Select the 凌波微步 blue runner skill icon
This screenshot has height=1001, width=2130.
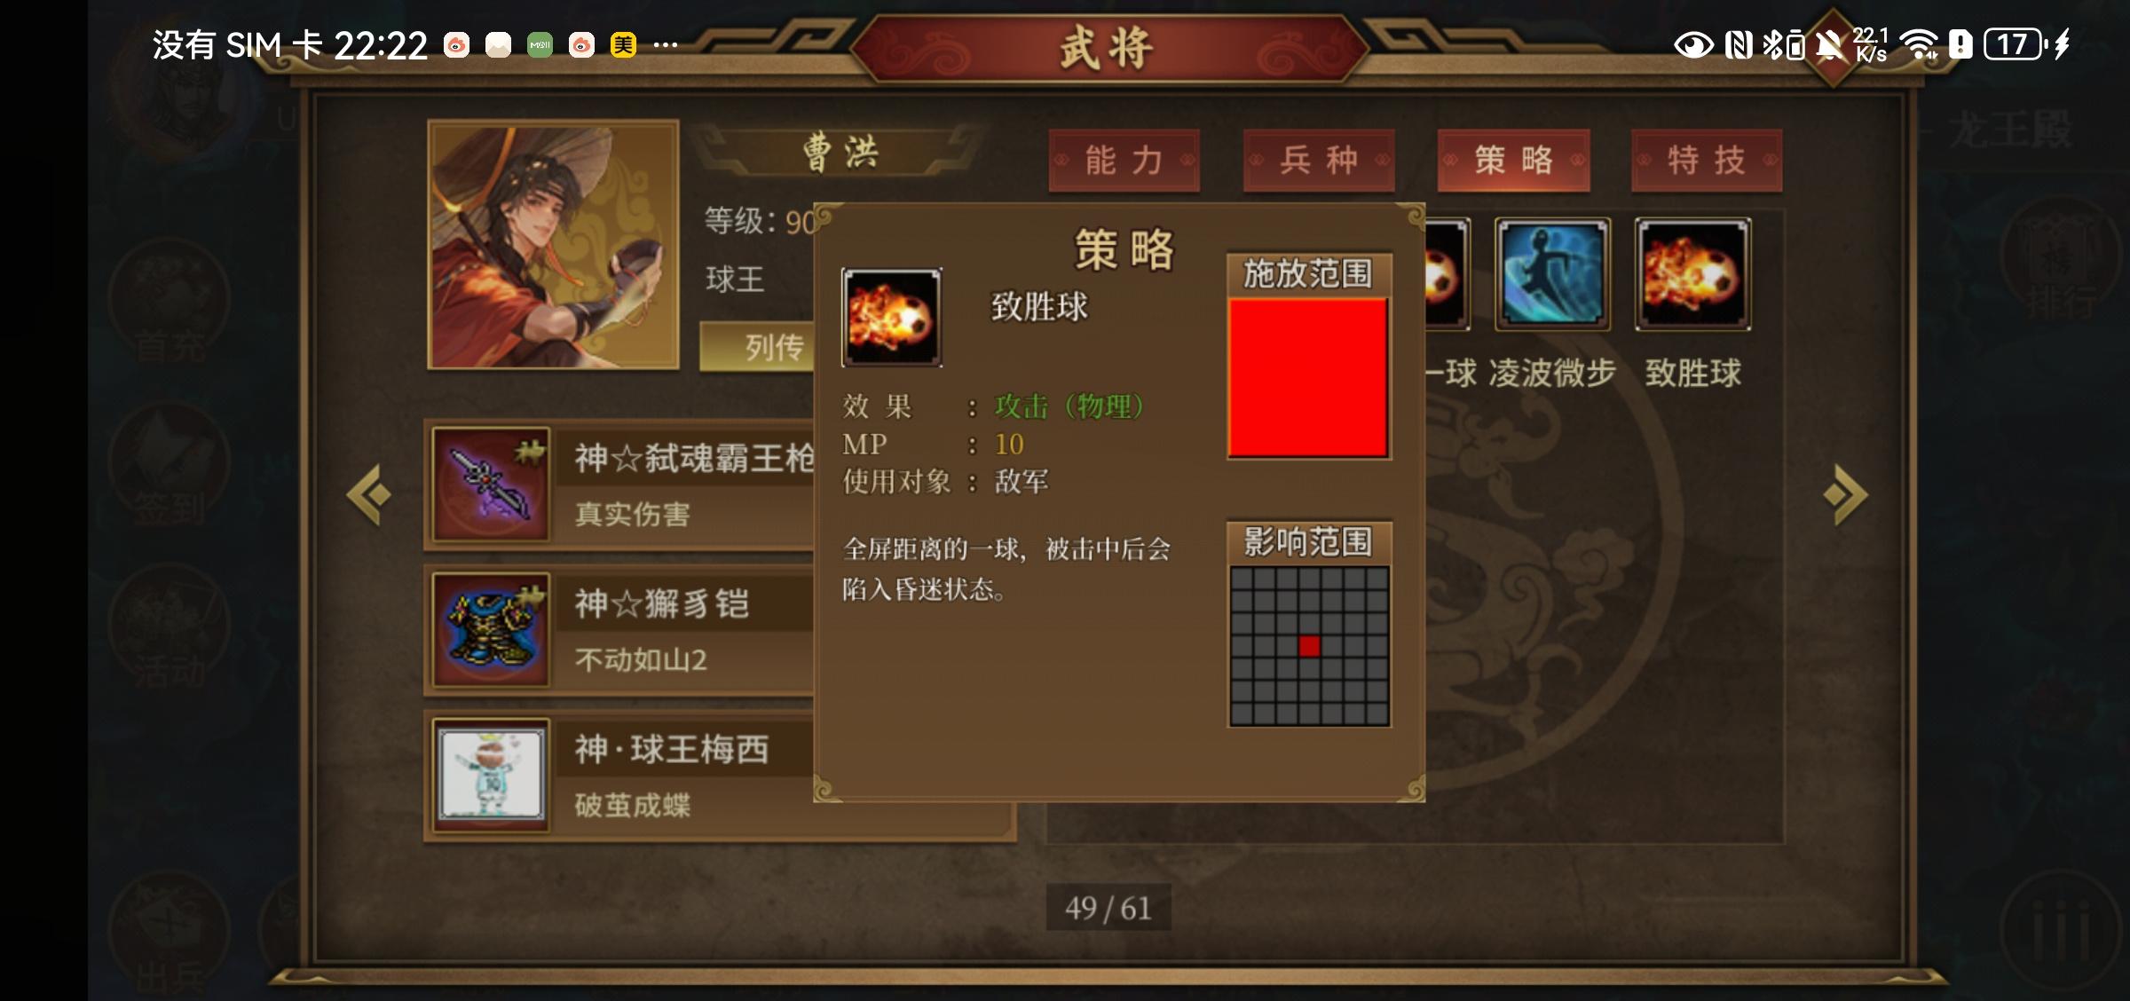[1552, 274]
